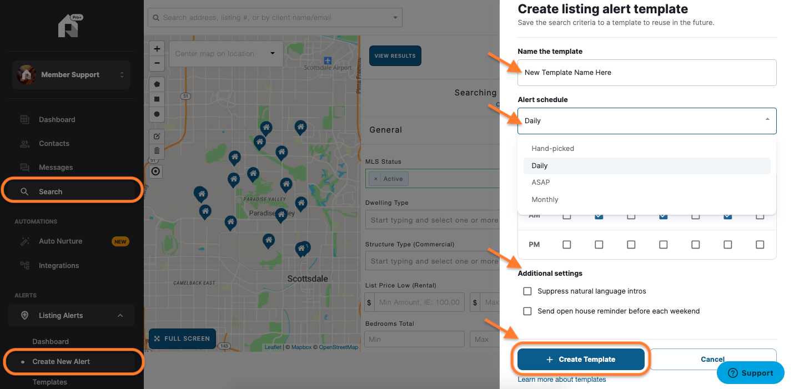This screenshot has width=794, height=389.
Task: Zoom out on the map
Action: coord(157,62)
